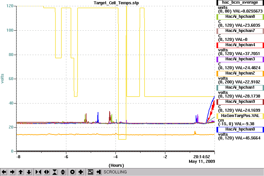Image resolution: width=264 pixels, height=176 pixels.
Task: Click the vertical zoom-in hourglass icon
Action: click(55, 172)
